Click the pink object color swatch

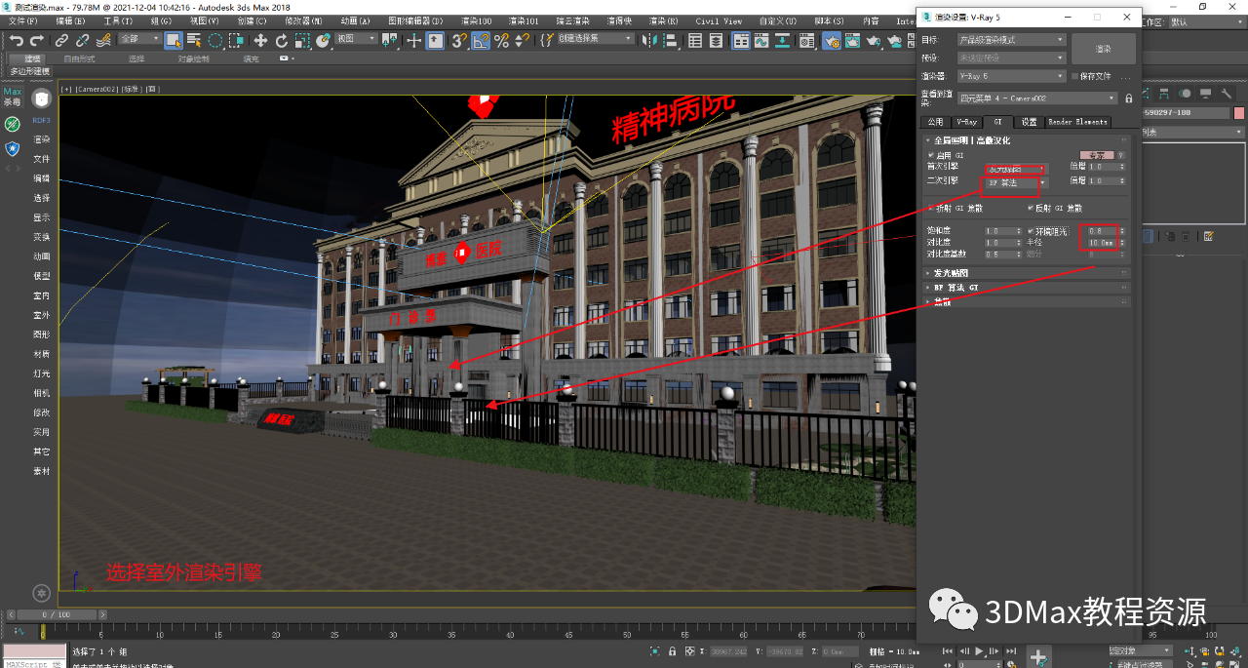click(1239, 113)
